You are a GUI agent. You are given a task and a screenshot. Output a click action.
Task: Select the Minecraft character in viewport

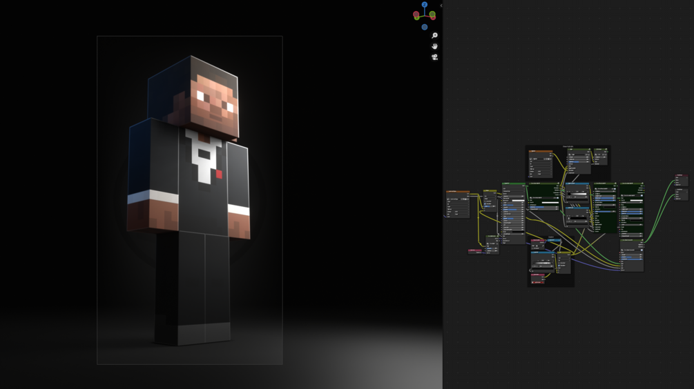pyautogui.click(x=189, y=200)
